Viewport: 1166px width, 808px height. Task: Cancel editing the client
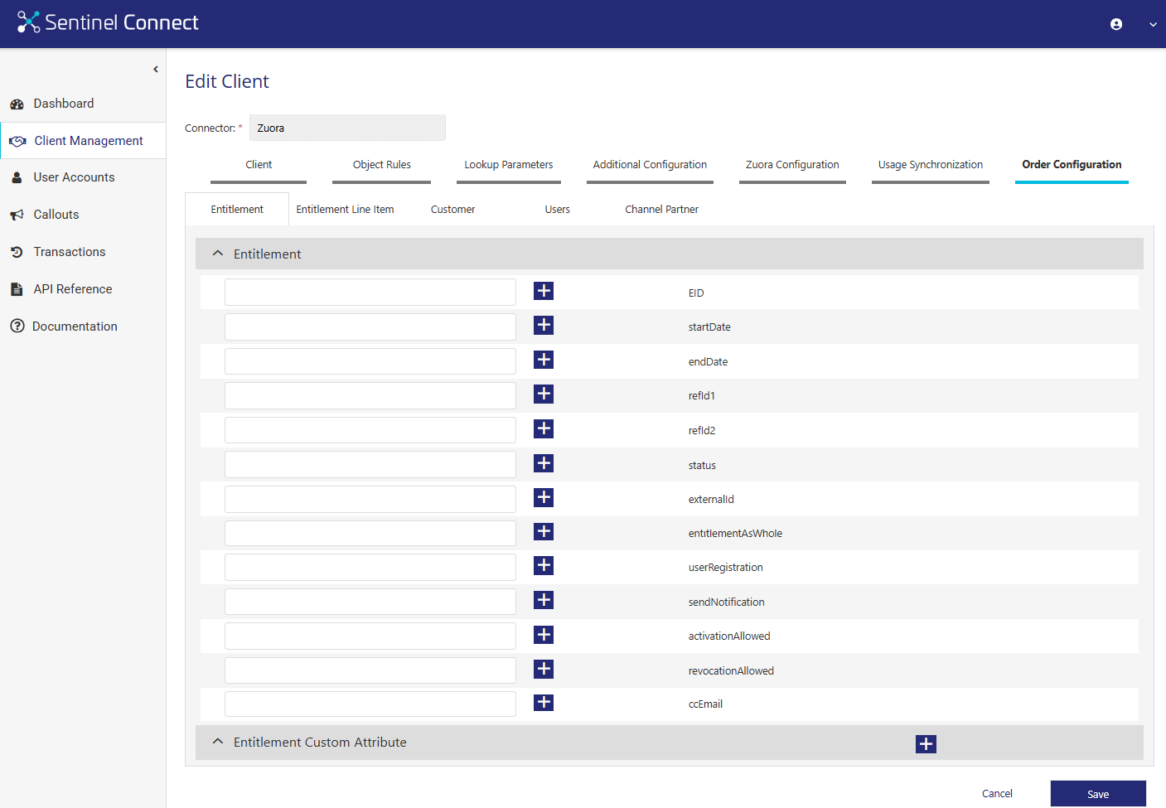coord(997,794)
